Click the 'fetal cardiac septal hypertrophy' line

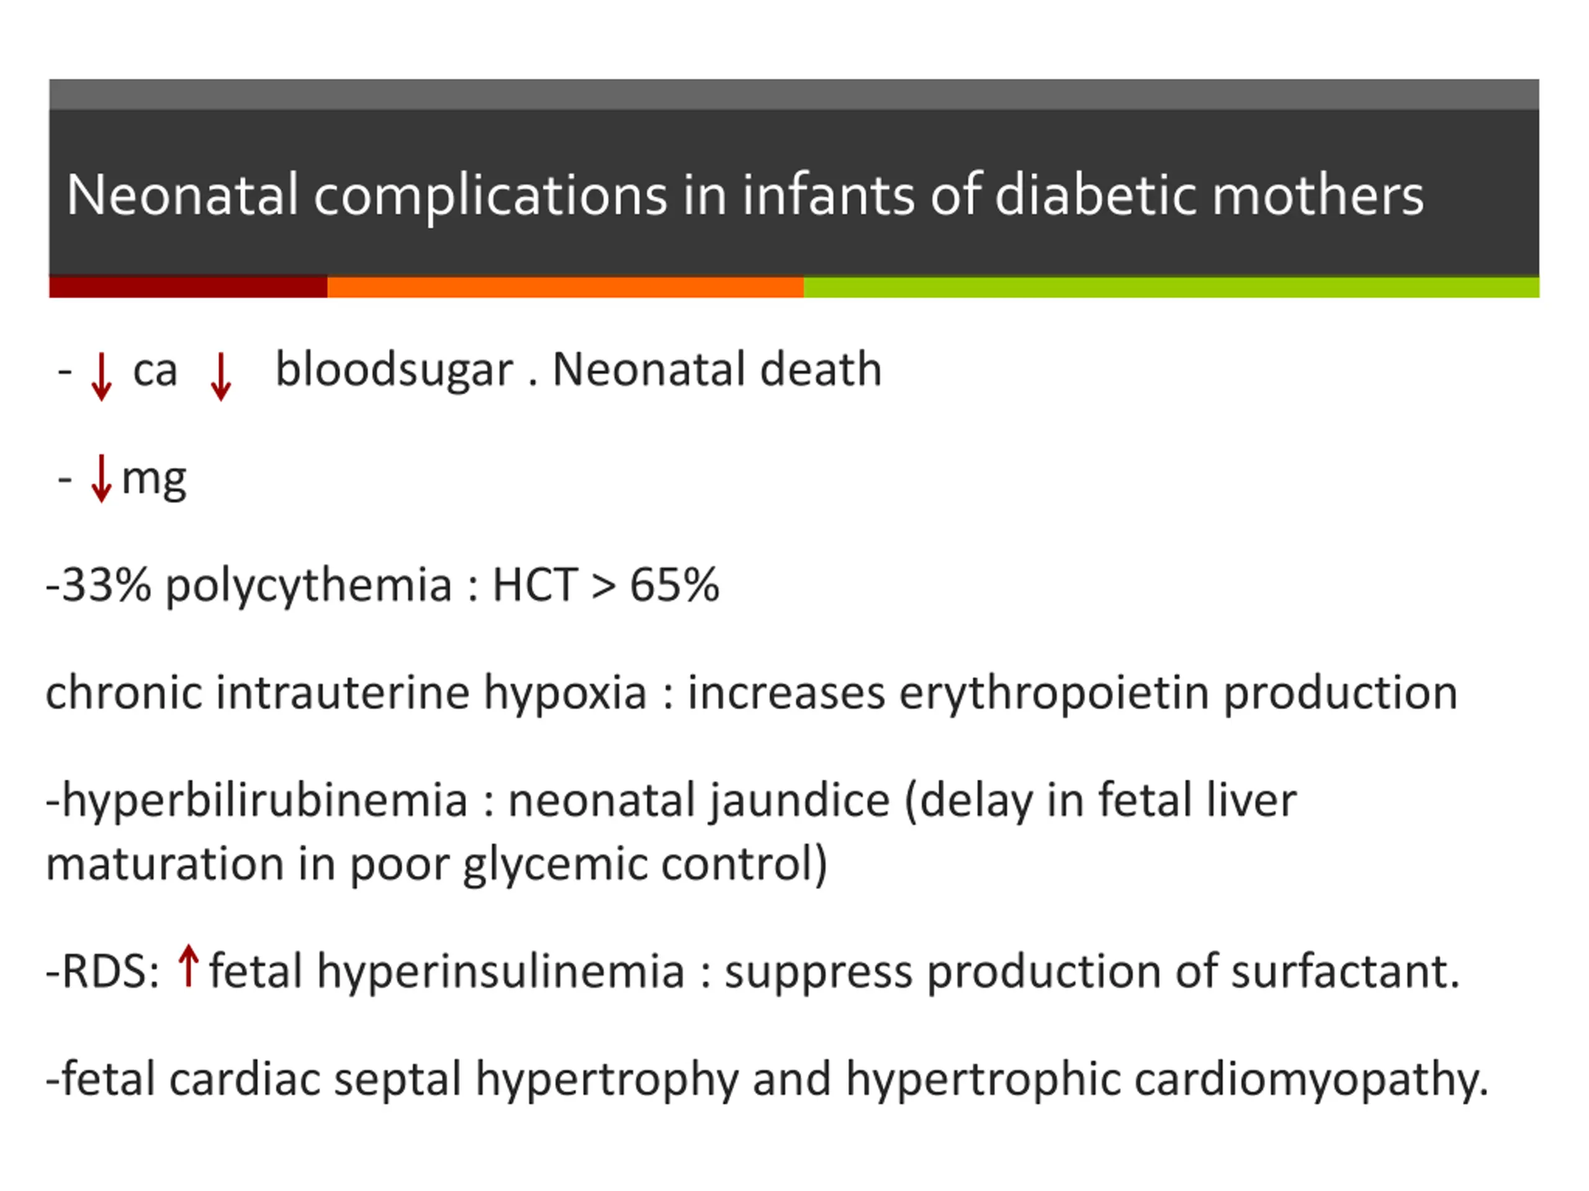coord(767,1079)
